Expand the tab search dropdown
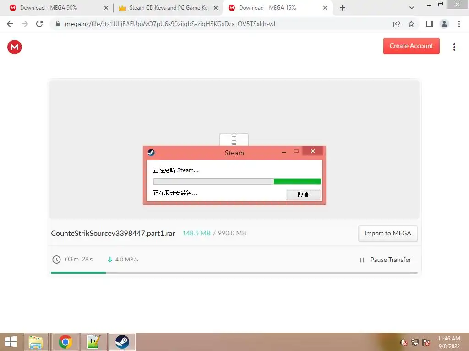The height and width of the screenshot is (351, 469). pyautogui.click(x=412, y=8)
